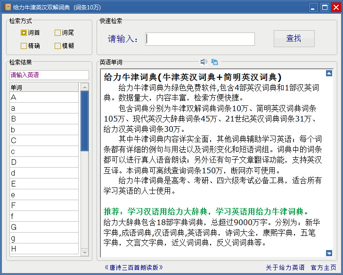Click the blue down arrow in definition pane

(x=329, y=253)
